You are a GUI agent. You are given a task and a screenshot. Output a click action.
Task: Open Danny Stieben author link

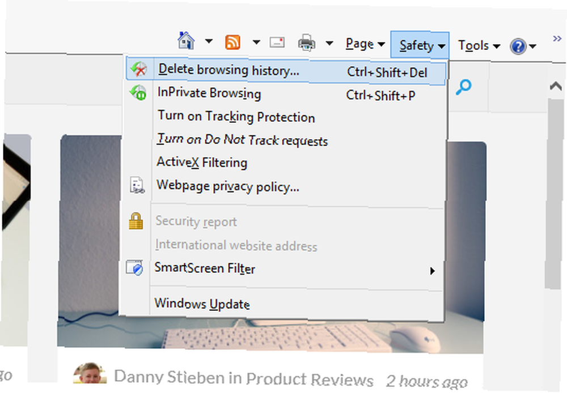coord(169,377)
